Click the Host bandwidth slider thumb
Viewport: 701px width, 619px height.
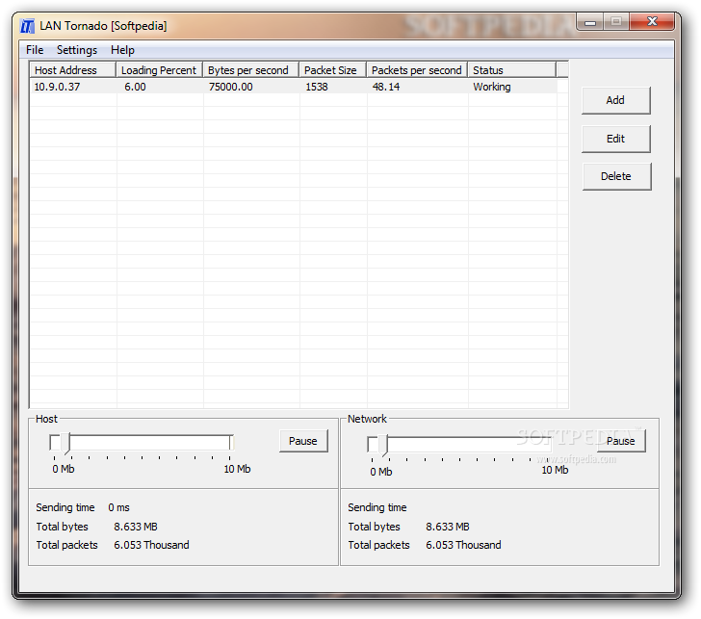click(65, 443)
